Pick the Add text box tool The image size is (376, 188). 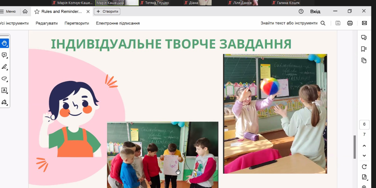coord(4,90)
